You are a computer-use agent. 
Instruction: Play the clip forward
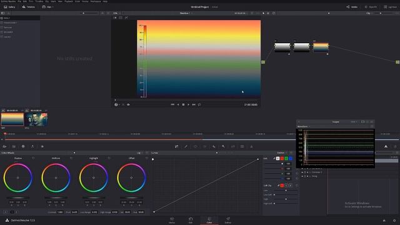[189, 104]
